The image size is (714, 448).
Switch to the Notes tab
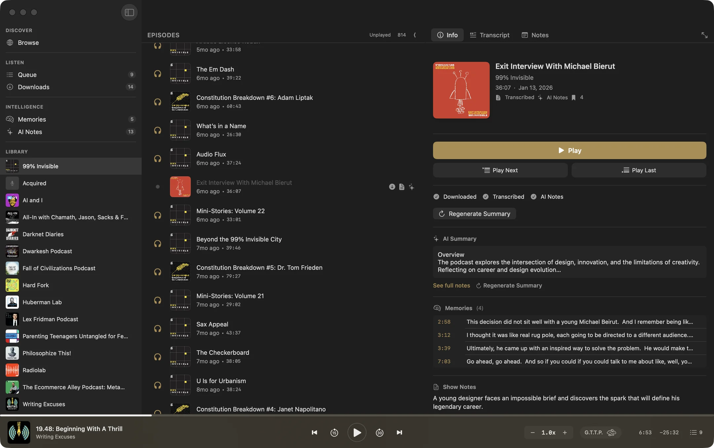[x=535, y=35]
